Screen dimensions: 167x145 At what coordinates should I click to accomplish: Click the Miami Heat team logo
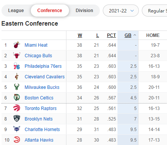click(17, 45)
